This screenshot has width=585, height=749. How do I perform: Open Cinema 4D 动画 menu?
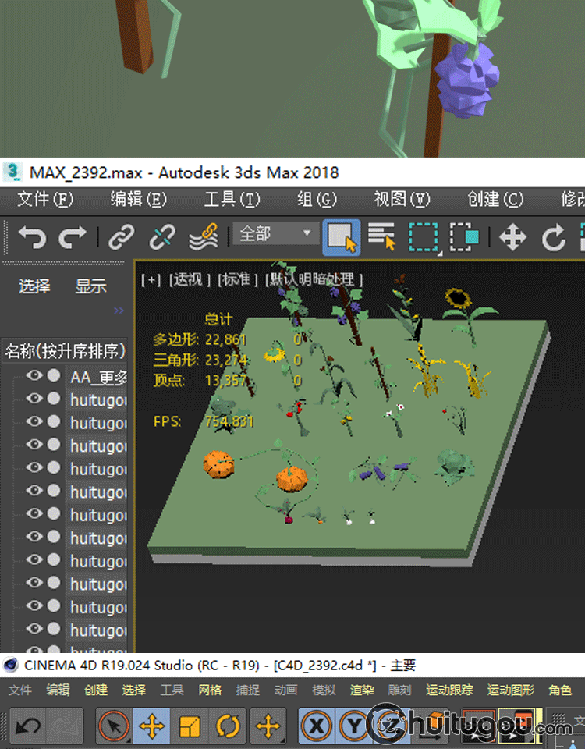click(286, 690)
